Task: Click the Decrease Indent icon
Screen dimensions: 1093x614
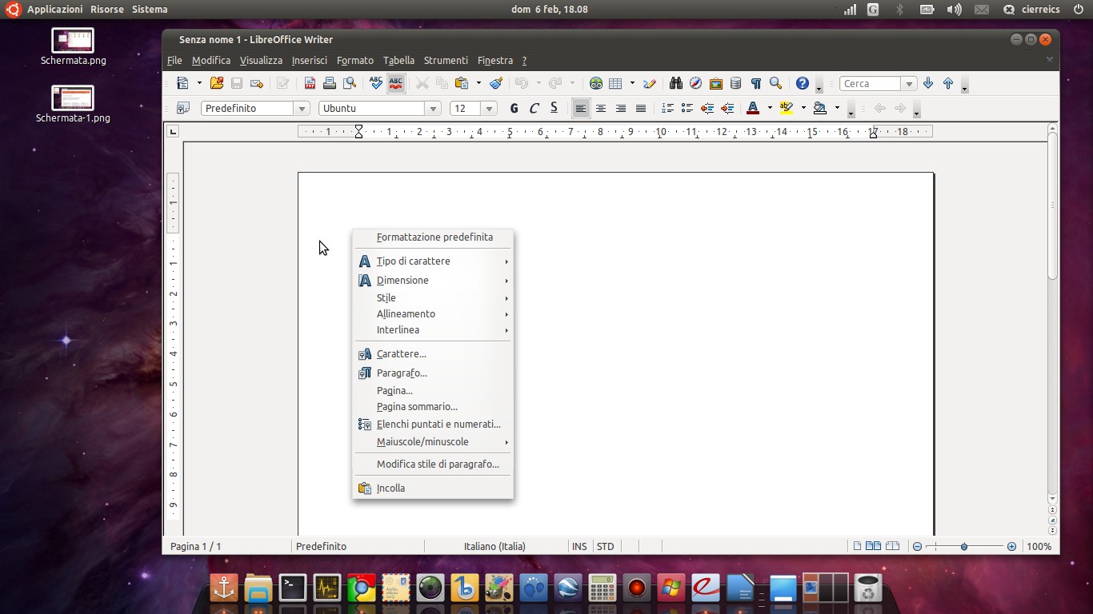Action: [707, 108]
